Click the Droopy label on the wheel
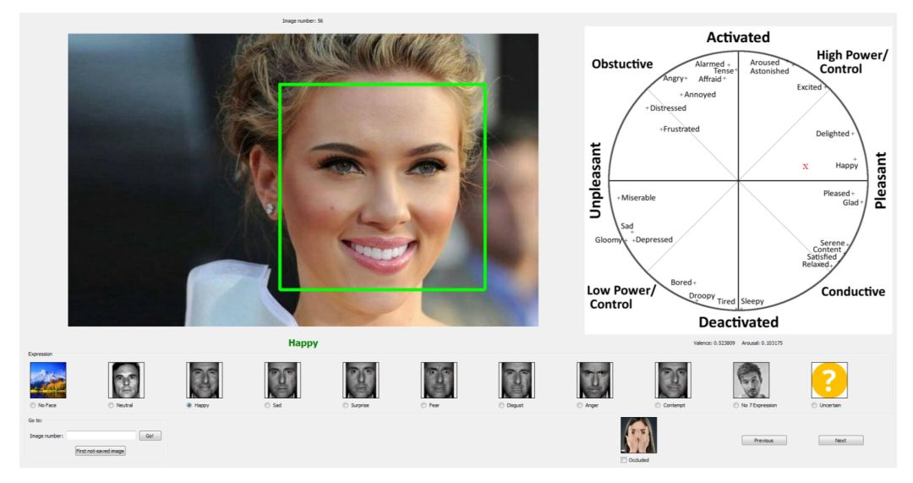This screenshot has height=483, width=913. (x=702, y=296)
